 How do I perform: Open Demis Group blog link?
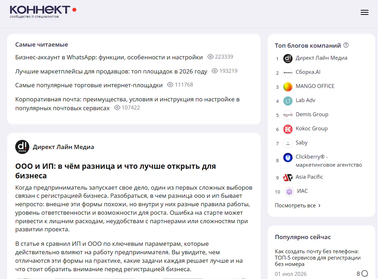click(x=312, y=114)
